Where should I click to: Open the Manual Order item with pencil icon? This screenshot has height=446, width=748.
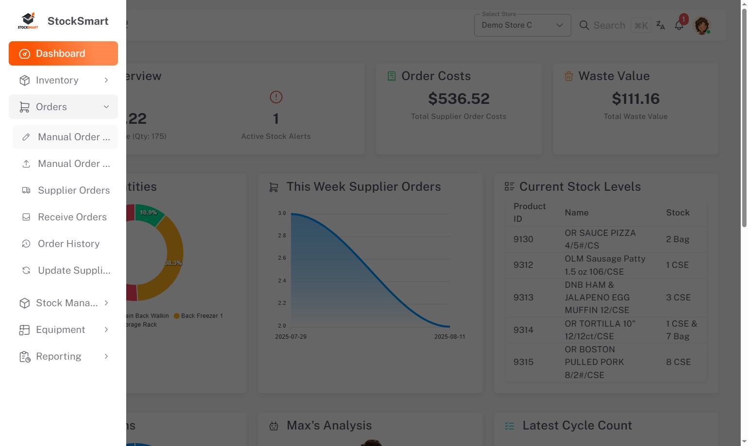[x=65, y=137]
